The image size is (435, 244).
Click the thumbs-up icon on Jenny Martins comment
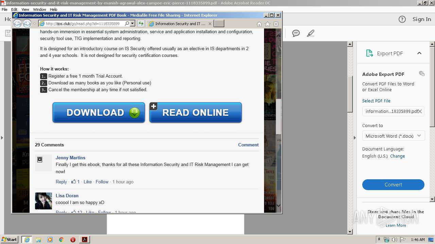tap(73, 182)
